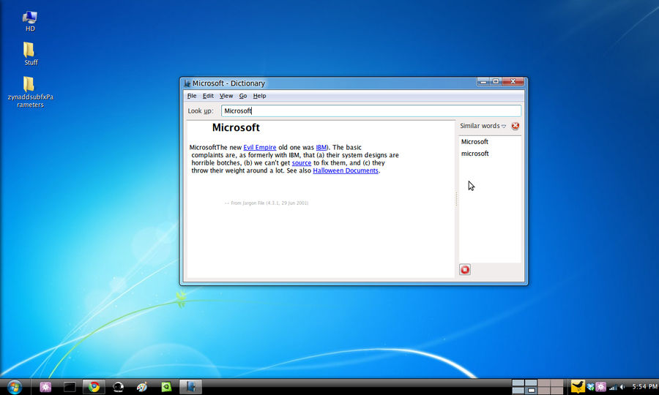Screen dimensions: 659x395
Task: Follow the source hyperlink
Action: [302, 163]
